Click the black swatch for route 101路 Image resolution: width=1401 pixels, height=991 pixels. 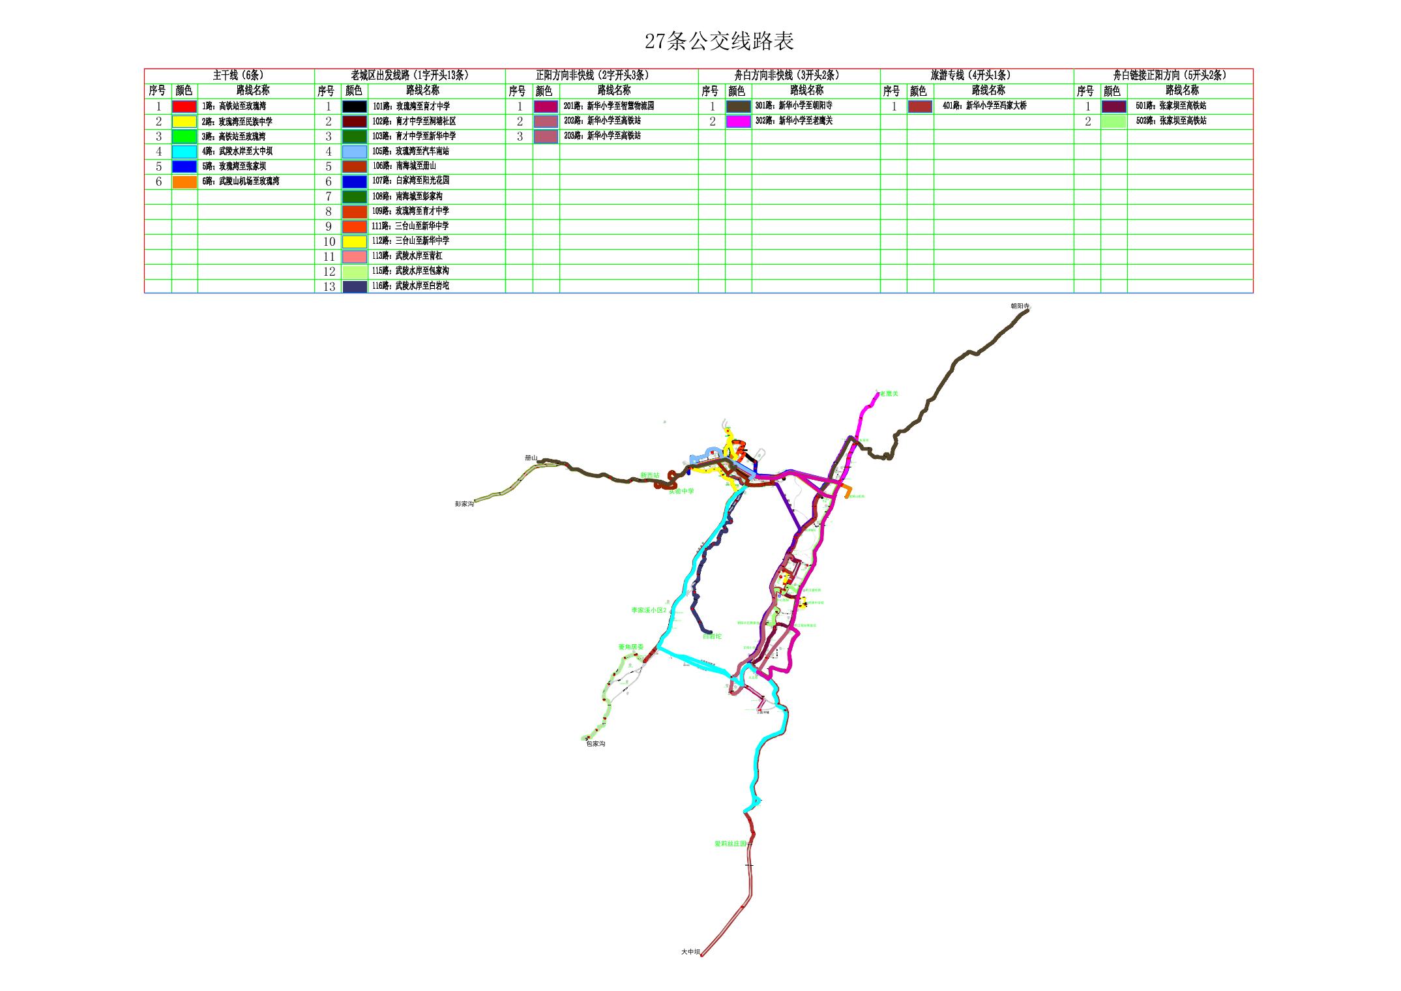(x=355, y=106)
